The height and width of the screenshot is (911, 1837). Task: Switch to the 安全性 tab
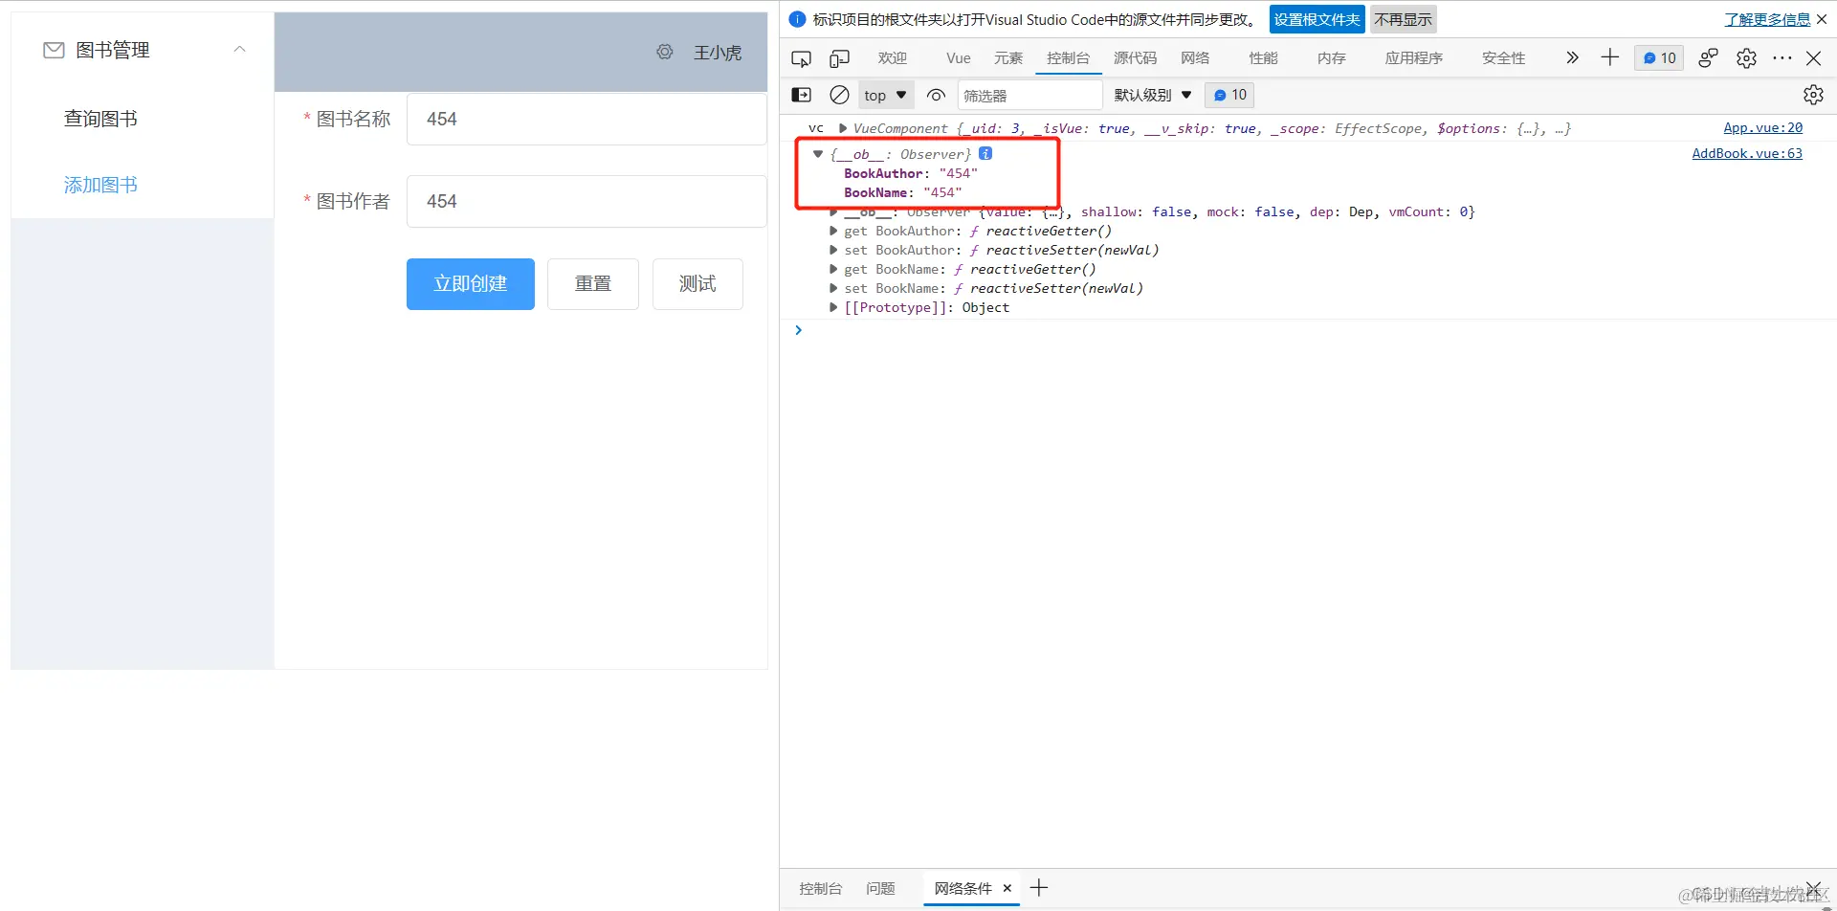pos(1504,58)
